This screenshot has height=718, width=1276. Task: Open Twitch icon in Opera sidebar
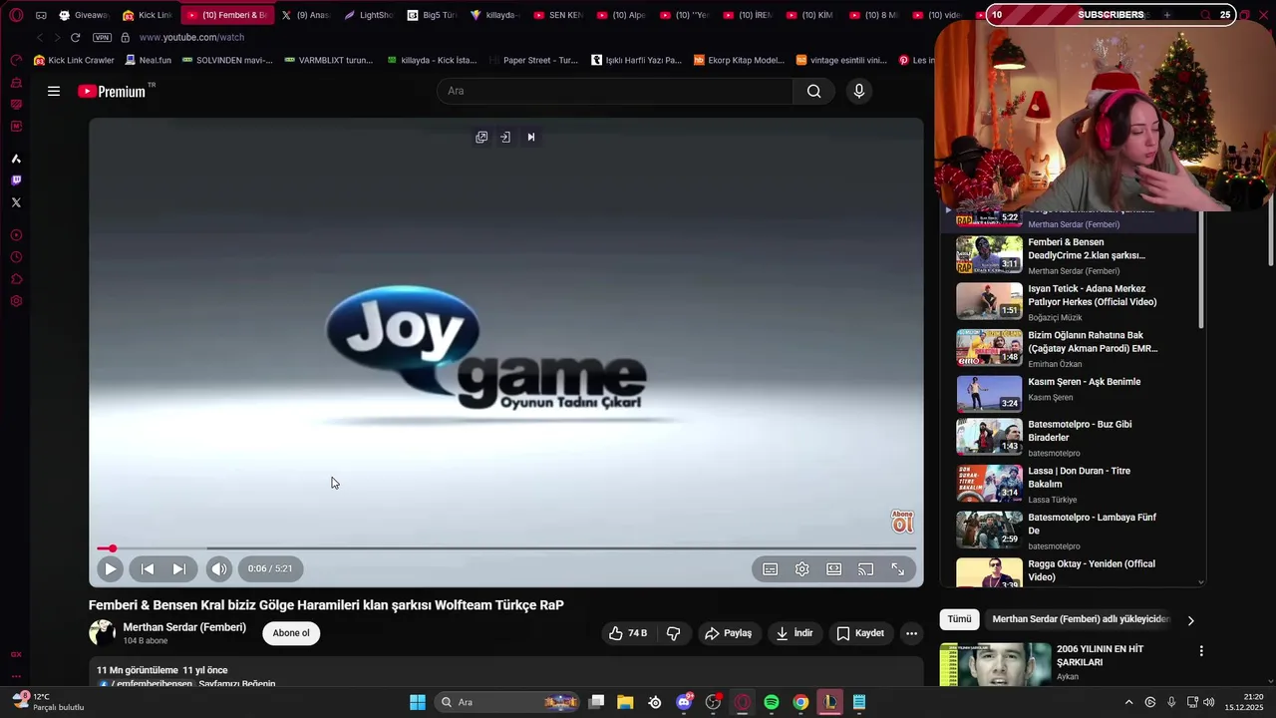(x=16, y=180)
